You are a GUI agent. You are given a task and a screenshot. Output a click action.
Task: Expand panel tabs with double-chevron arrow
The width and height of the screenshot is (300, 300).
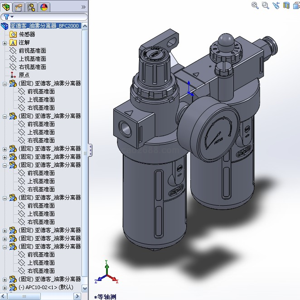click(x=83, y=7)
